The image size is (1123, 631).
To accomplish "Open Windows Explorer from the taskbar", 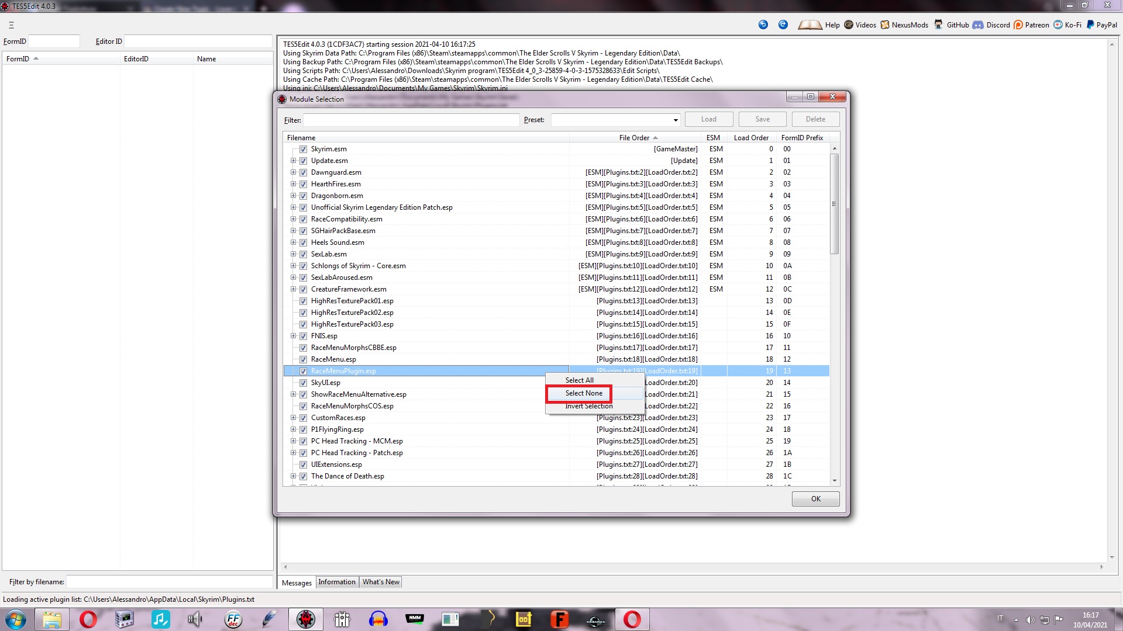I will point(52,619).
